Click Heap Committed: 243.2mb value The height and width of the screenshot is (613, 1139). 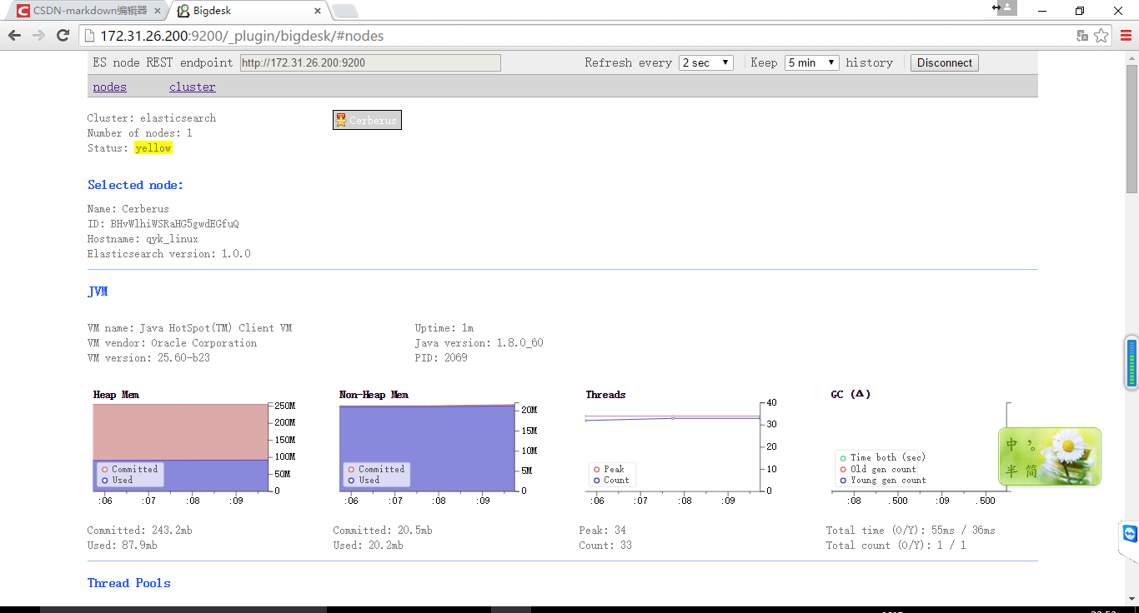[x=139, y=531]
